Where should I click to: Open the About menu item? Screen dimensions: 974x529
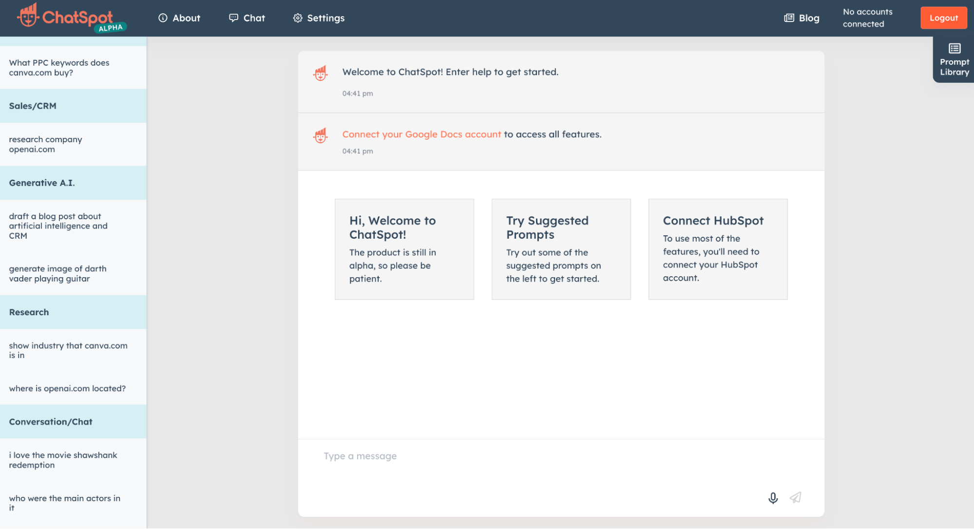point(179,18)
